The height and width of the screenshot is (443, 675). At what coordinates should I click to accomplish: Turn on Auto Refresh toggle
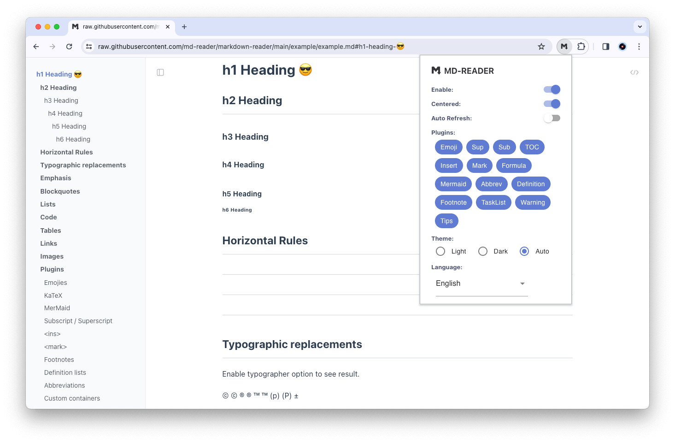(x=552, y=118)
